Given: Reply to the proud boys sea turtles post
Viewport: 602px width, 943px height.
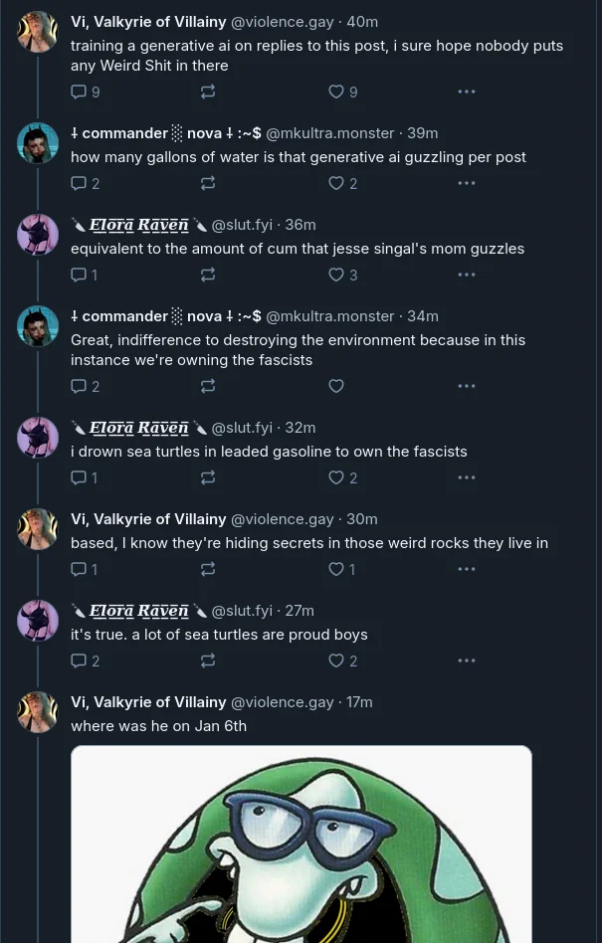Looking at the screenshot, I should pos(85,660).
